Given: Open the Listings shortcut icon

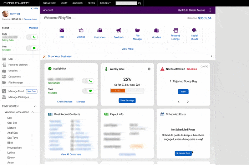Looking at the screenshot, I should 81,30.
